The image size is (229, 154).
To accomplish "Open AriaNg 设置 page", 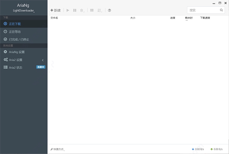I will coord(24,52).
